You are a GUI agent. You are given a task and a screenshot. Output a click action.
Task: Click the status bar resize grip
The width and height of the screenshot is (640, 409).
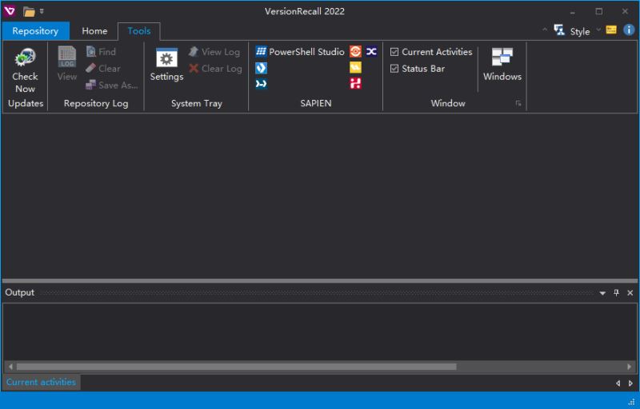(632, 403)
